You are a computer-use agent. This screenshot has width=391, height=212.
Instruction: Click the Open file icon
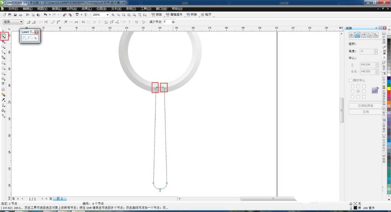tap(10, 15)
